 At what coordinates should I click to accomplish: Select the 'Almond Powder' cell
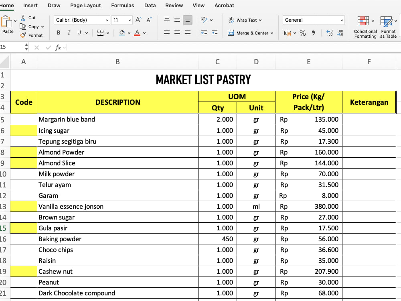[117, 152]
